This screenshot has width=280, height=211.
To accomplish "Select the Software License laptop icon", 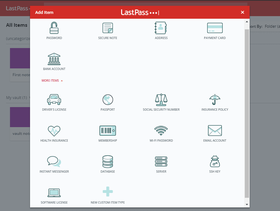I will [x=54, y=193].
